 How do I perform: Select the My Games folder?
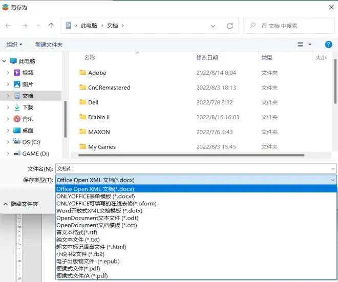(102, 147)
